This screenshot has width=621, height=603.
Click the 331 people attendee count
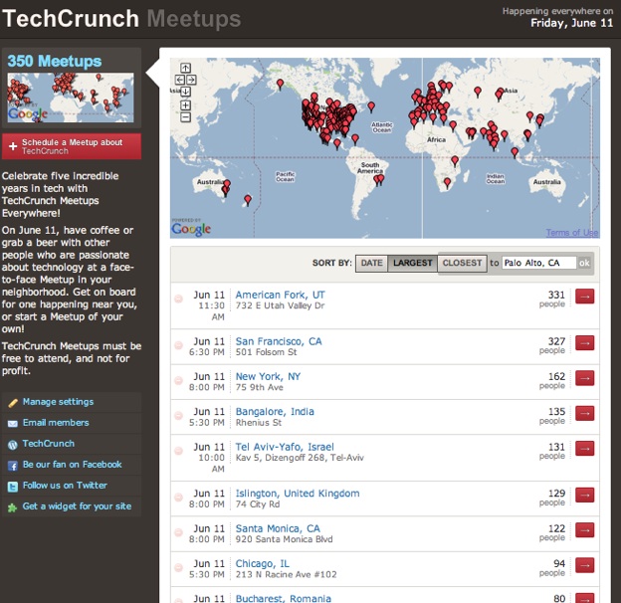552,299
